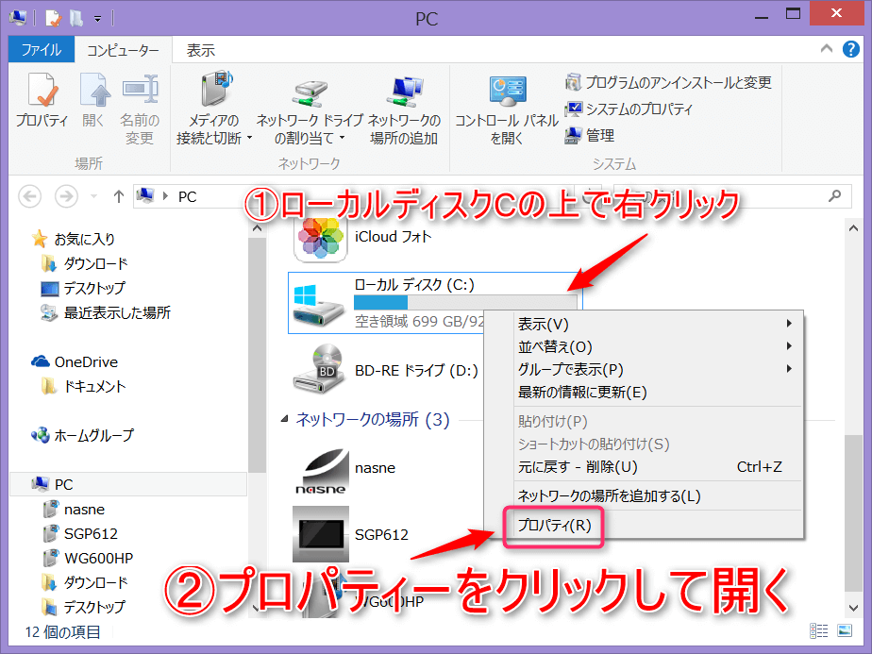Click the iCloud フォト icon
872x654 pixels.
322,238
